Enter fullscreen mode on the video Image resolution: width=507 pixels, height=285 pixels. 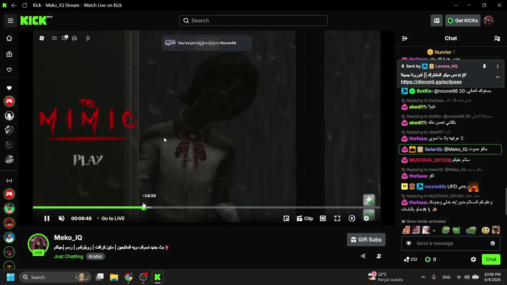click(337, 218)
